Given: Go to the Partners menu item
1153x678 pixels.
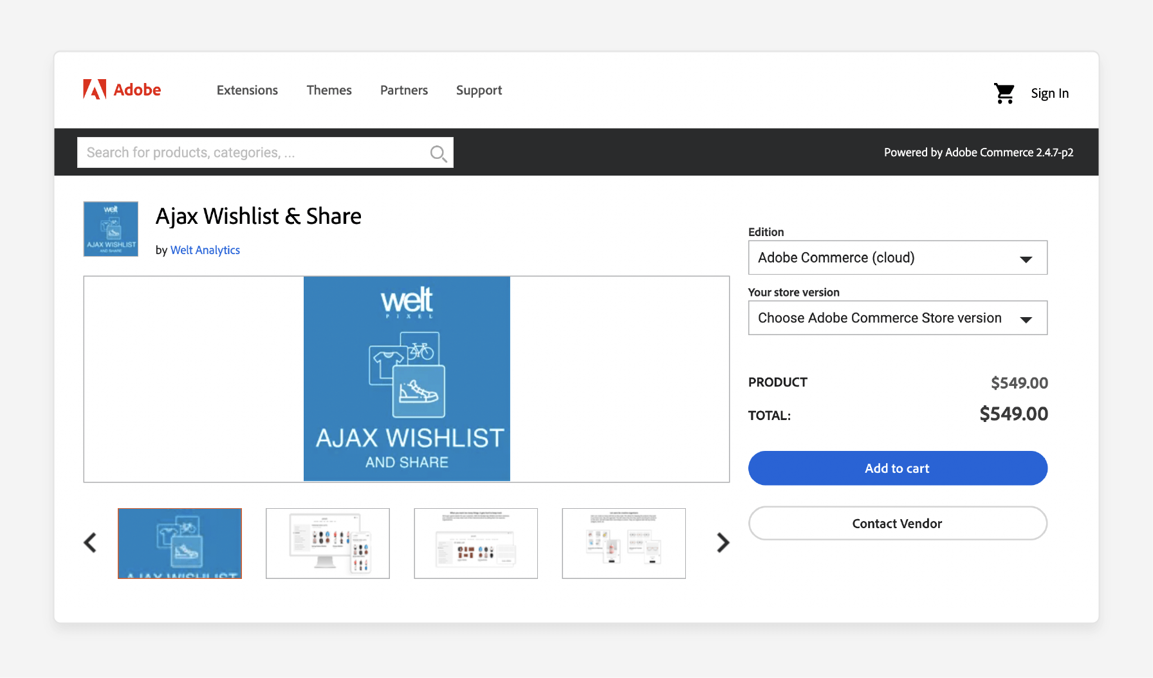Looking at the screenshot, I should [404, 90].
